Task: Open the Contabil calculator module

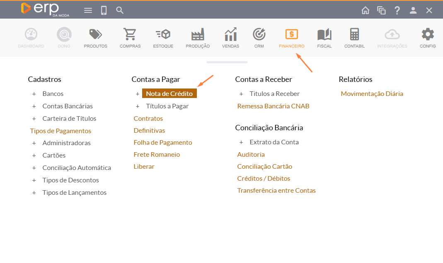Action: pyautogui.click(x=354, y=35)
